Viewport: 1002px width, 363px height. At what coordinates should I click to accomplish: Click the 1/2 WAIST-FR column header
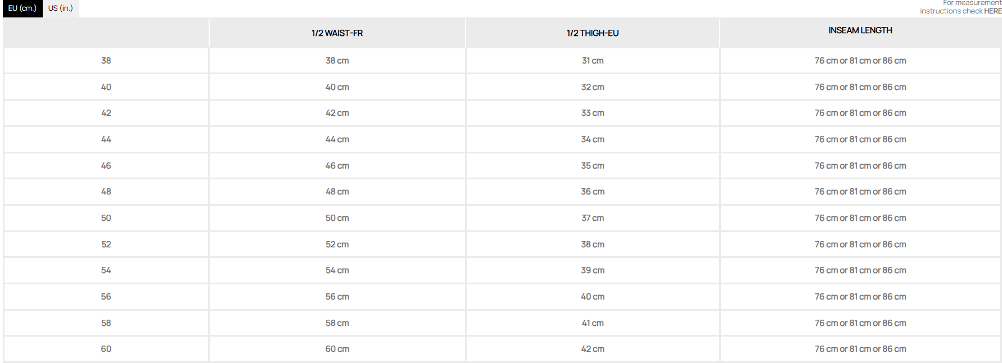point(337,33)
